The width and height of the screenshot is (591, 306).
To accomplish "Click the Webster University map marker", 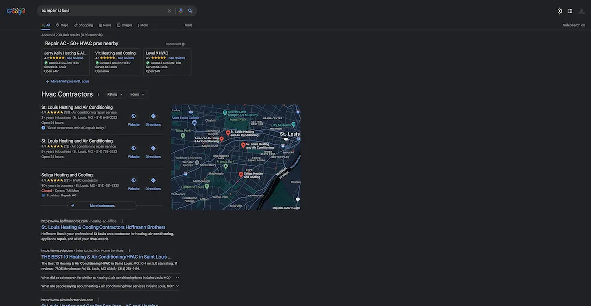I will (x=197, y=162).
